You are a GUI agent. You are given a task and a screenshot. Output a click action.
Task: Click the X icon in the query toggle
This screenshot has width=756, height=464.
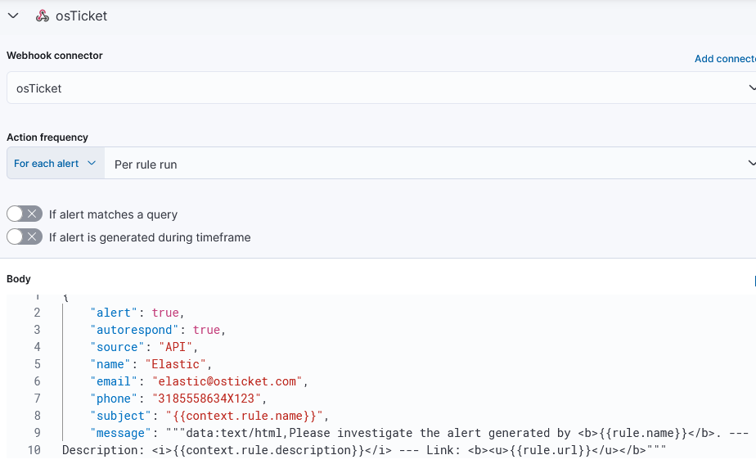[32, 214]
